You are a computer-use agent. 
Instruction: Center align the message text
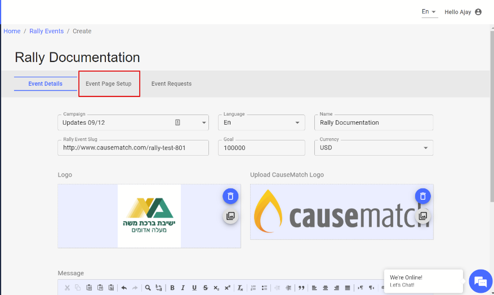click(326, 288)
